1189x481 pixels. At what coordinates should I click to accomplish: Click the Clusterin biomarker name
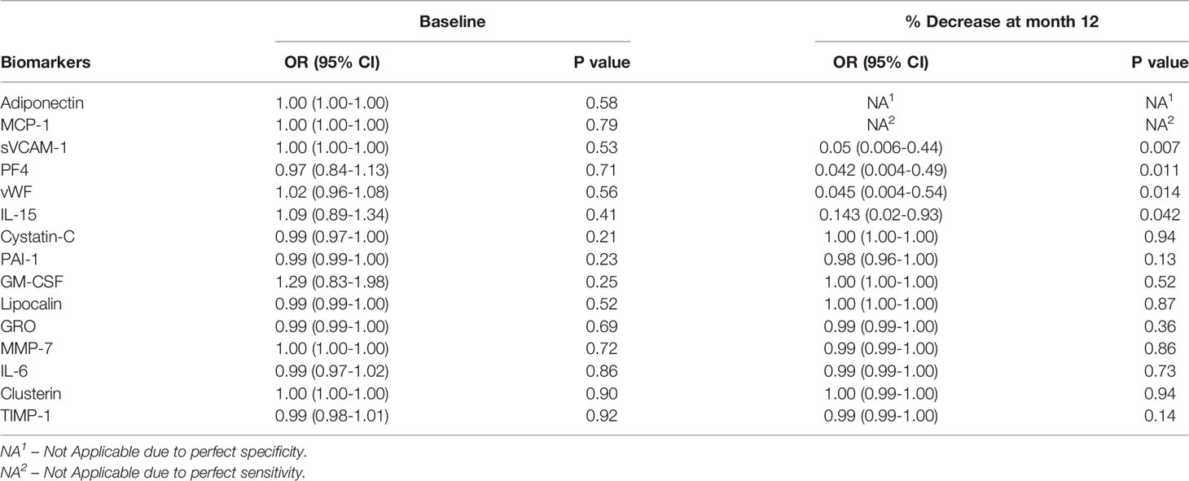click(29, 394)
